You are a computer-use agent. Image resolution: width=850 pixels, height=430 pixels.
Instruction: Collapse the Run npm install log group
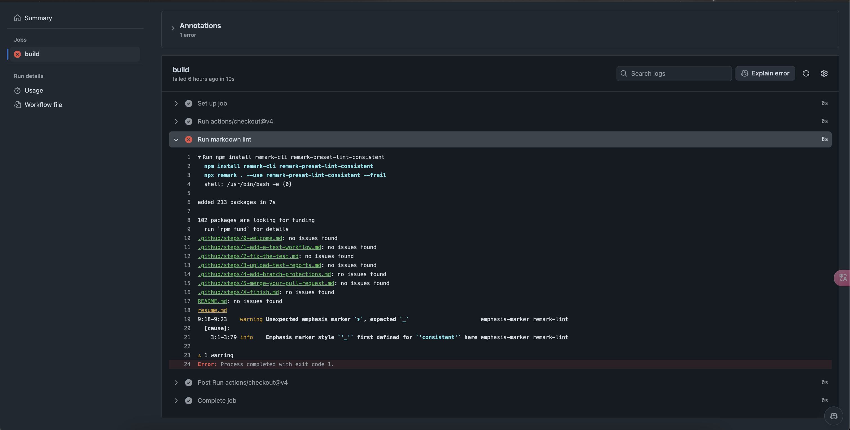pyautogui.click(x=199, y=157)
